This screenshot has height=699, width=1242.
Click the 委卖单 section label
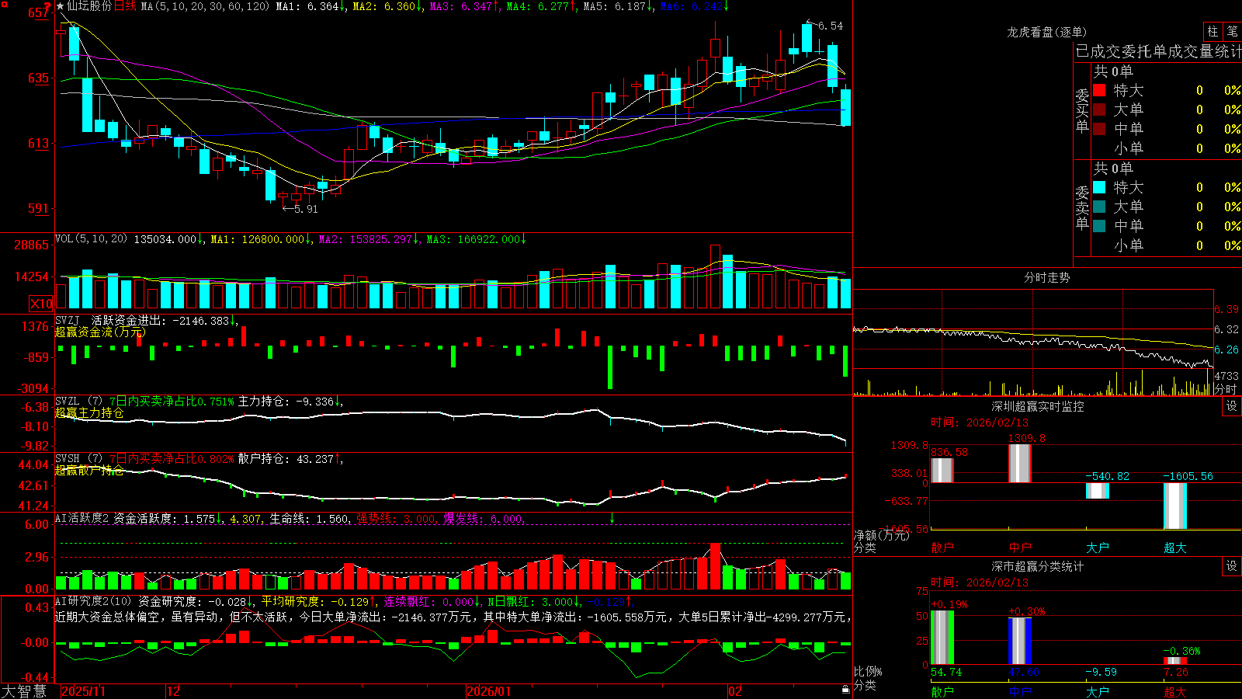coord(1082,208)
